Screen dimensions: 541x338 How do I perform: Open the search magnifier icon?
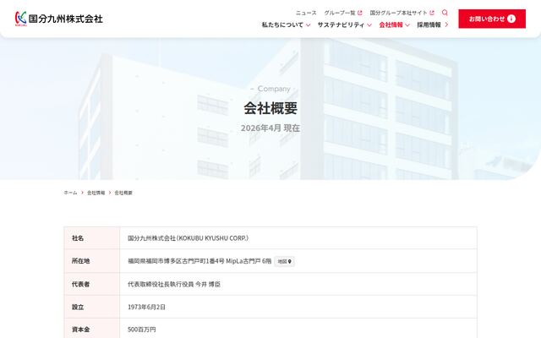click(445, 13)
